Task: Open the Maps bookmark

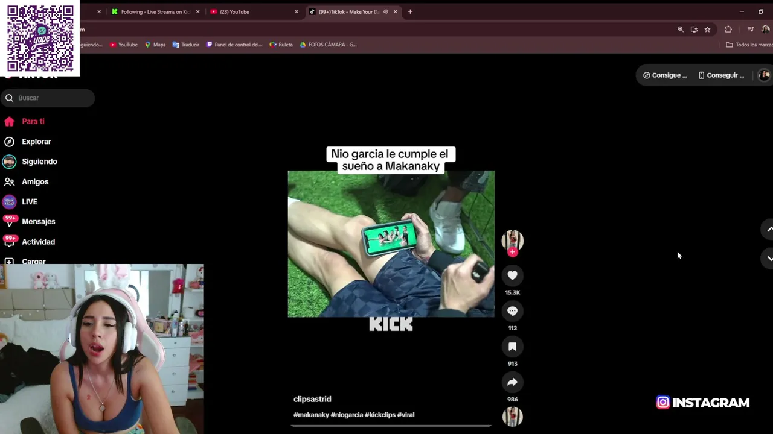Action: 155,45
